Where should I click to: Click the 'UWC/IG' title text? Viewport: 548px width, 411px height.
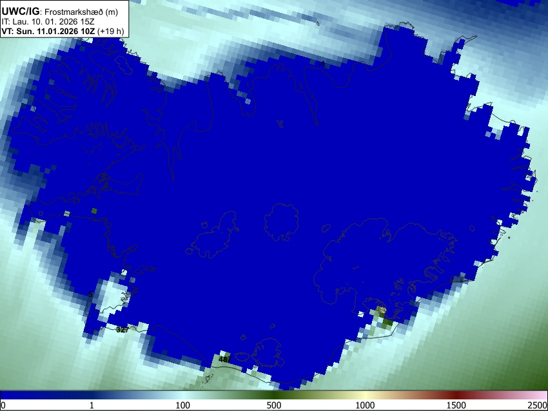tap(21, 12)
